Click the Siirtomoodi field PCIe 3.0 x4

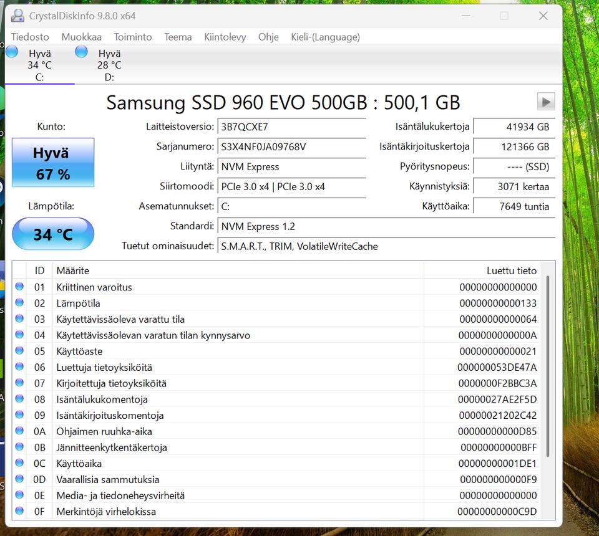coord(292,186)
